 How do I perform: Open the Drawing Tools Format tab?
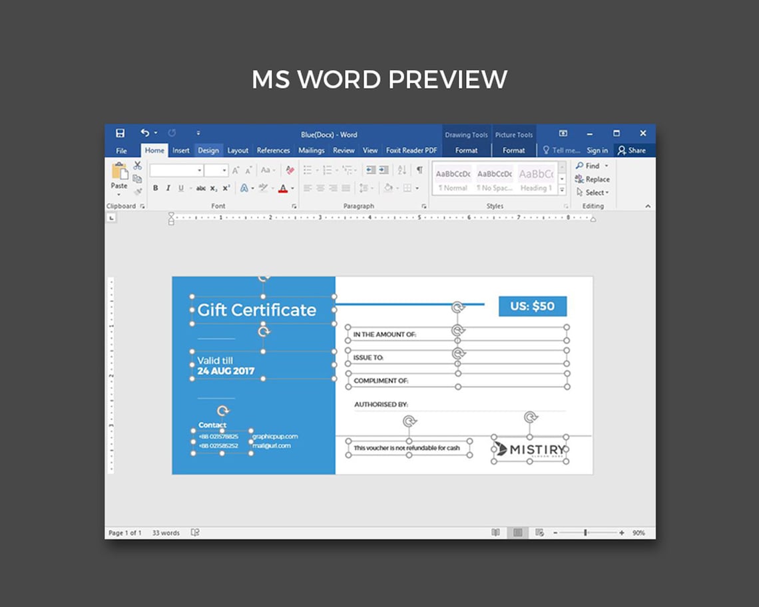click(467, 150)
